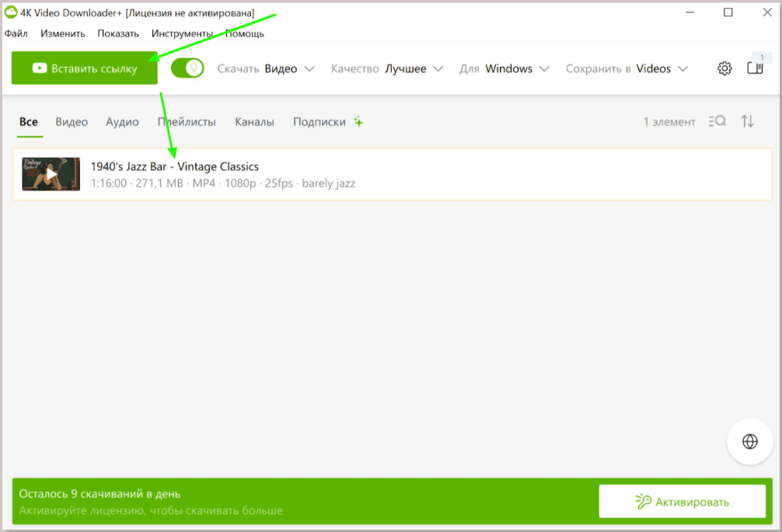Screen dimensions: 782x532
Task: Click the Вставить ссылку button
Action: coord(84,68)
